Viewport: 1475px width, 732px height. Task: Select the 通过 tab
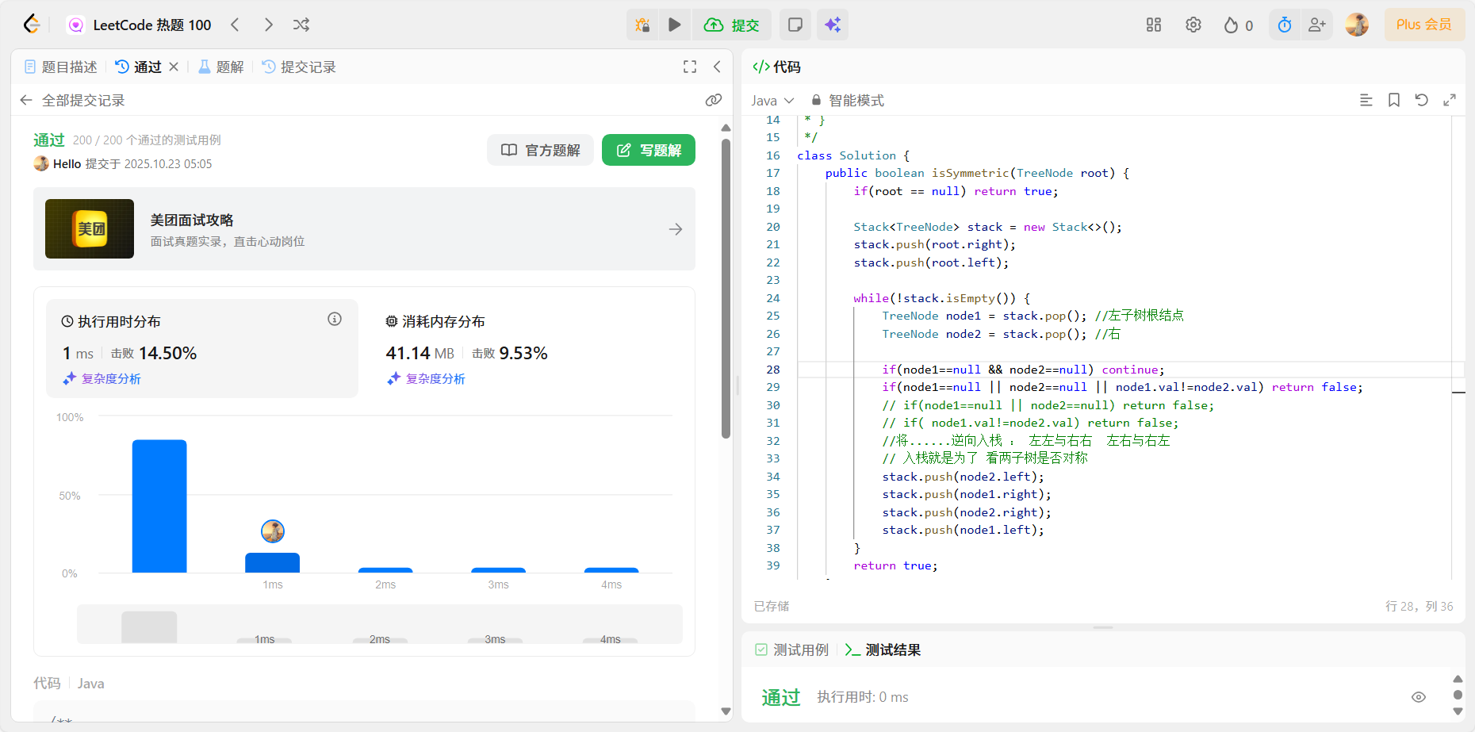click(x=139, y=67)
